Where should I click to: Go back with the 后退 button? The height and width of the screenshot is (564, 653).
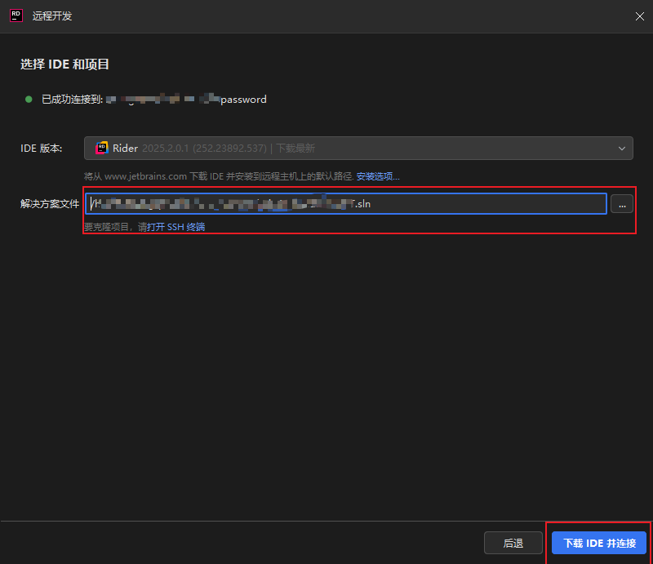click(513, 543)
